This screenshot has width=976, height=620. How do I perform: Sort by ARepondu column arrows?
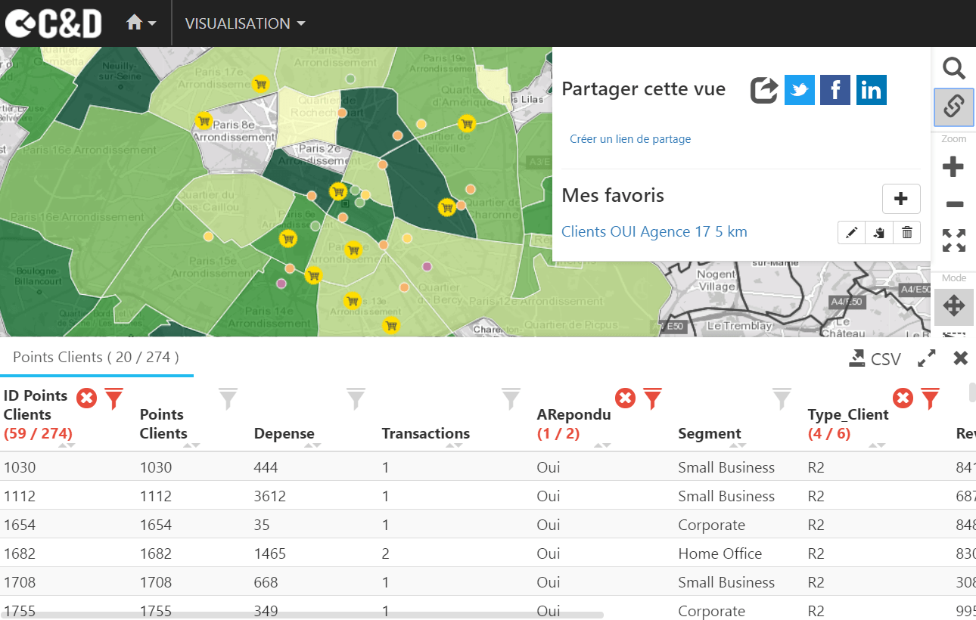[x=602, y=445]
